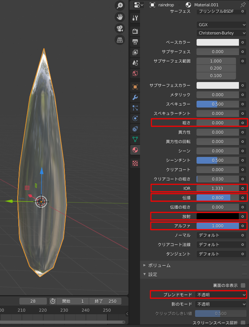Click the 終了 250 frame field
This screenshot has height=327, width=249.
pyautogui.click(x=105, y=301)
